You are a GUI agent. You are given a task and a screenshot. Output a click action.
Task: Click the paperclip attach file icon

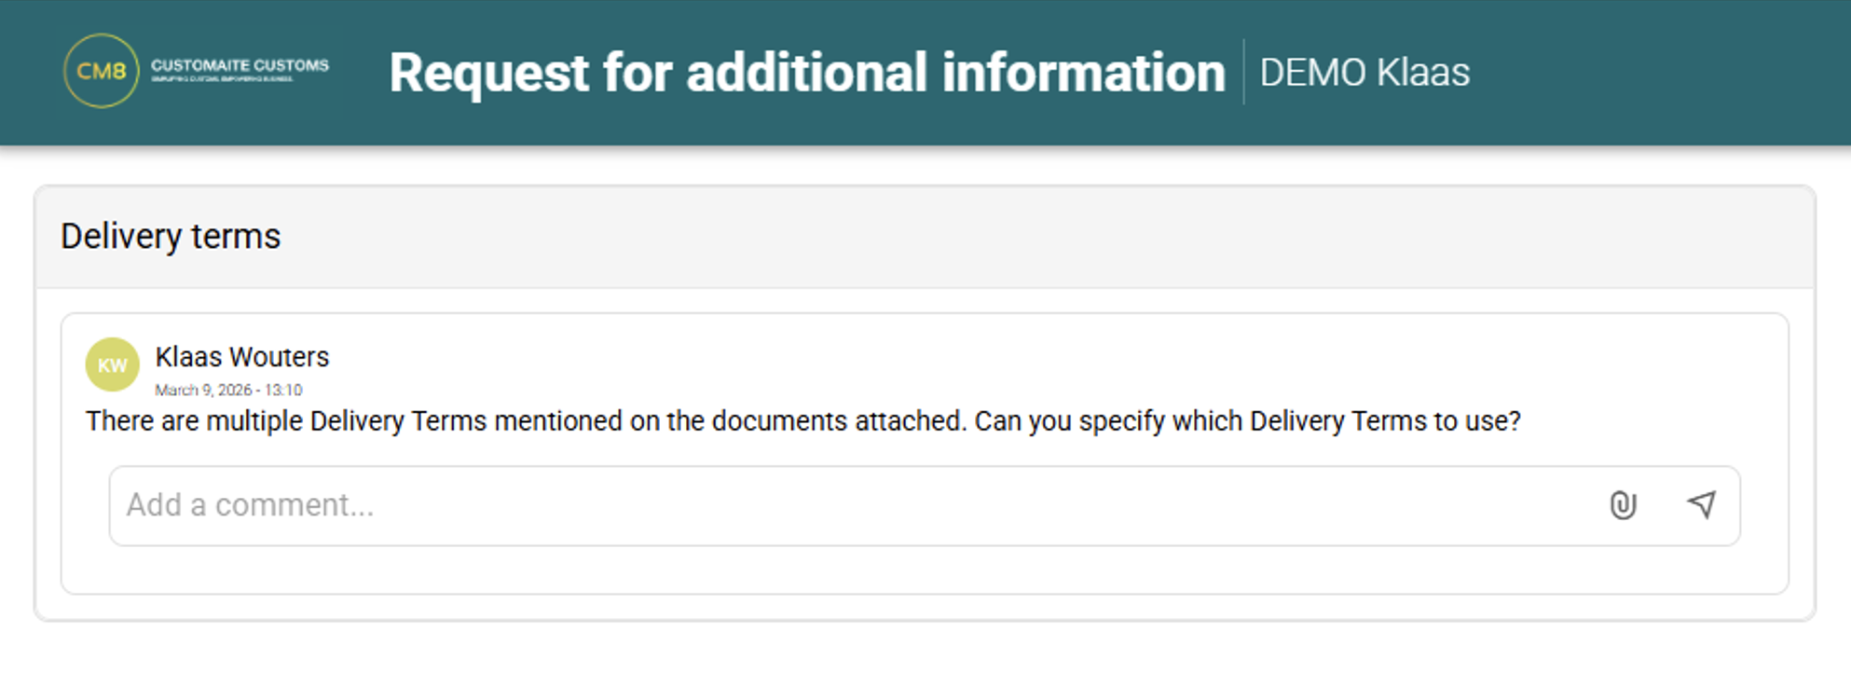[x=1623, y=505]
